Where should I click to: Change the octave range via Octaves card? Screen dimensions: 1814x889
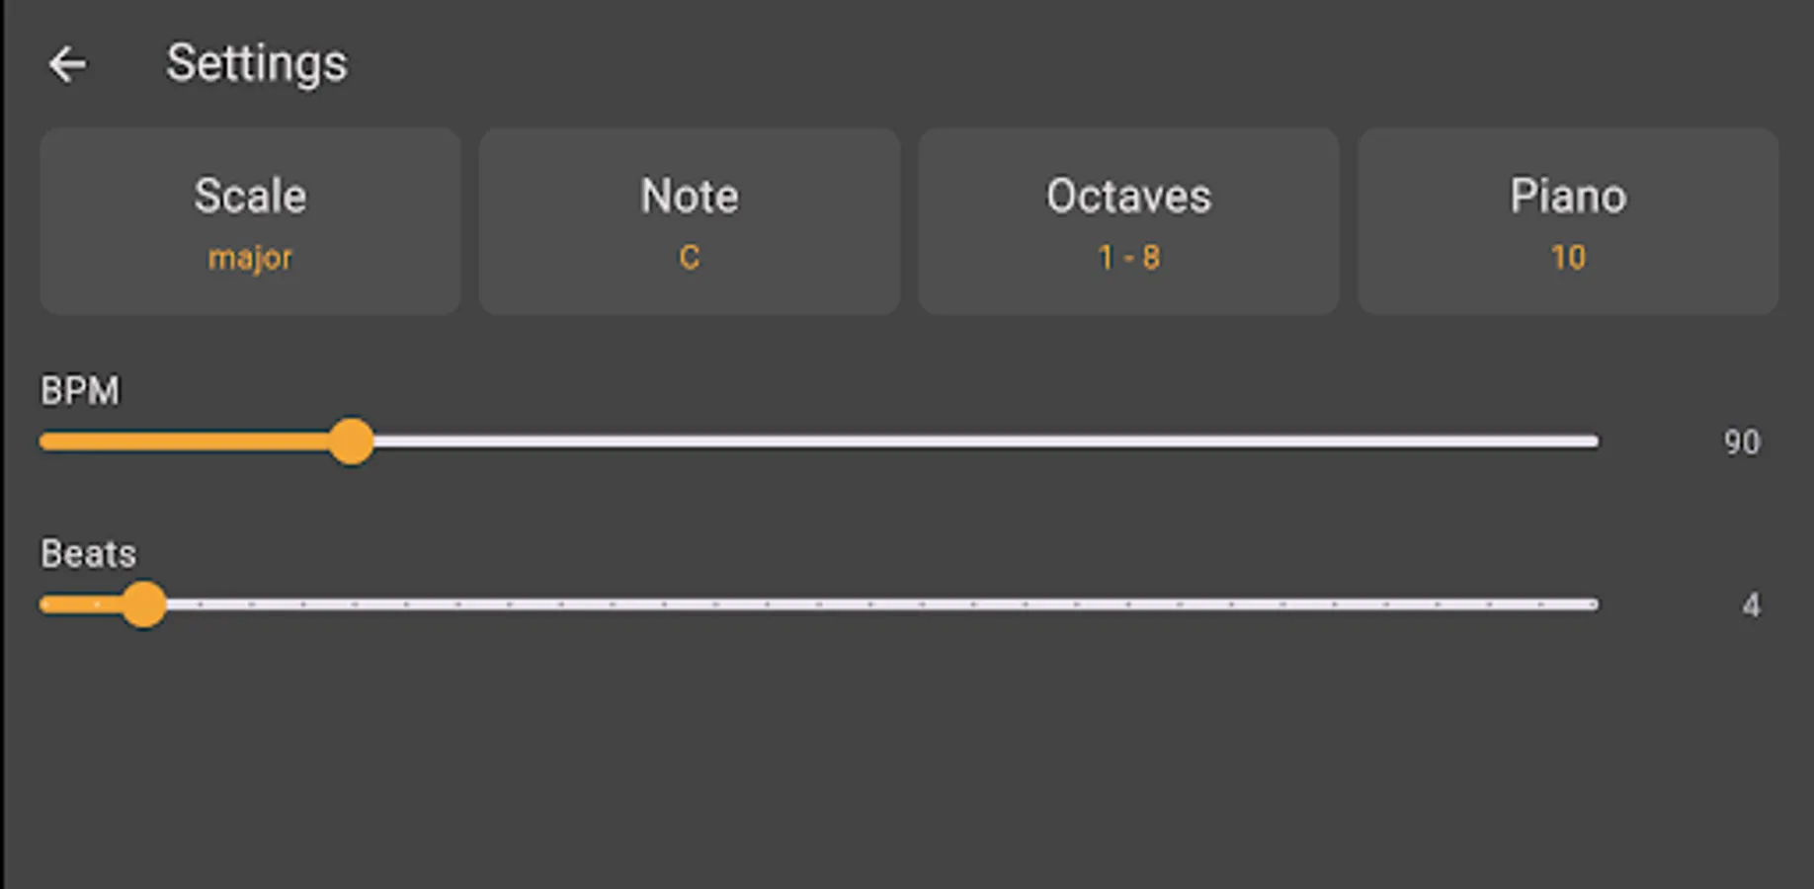coord(1128,221)
